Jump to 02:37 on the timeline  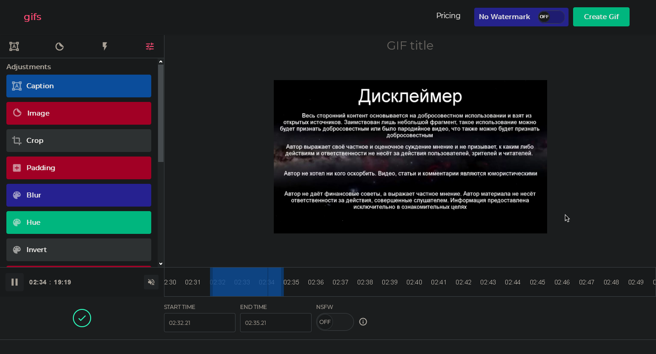tap(340, 282)
